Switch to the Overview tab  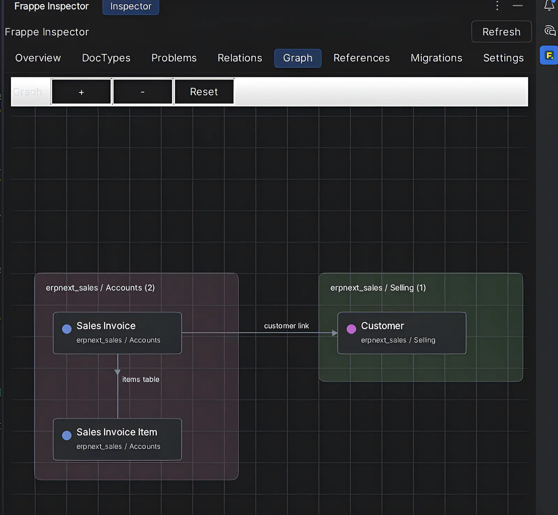tap(38, 58)
